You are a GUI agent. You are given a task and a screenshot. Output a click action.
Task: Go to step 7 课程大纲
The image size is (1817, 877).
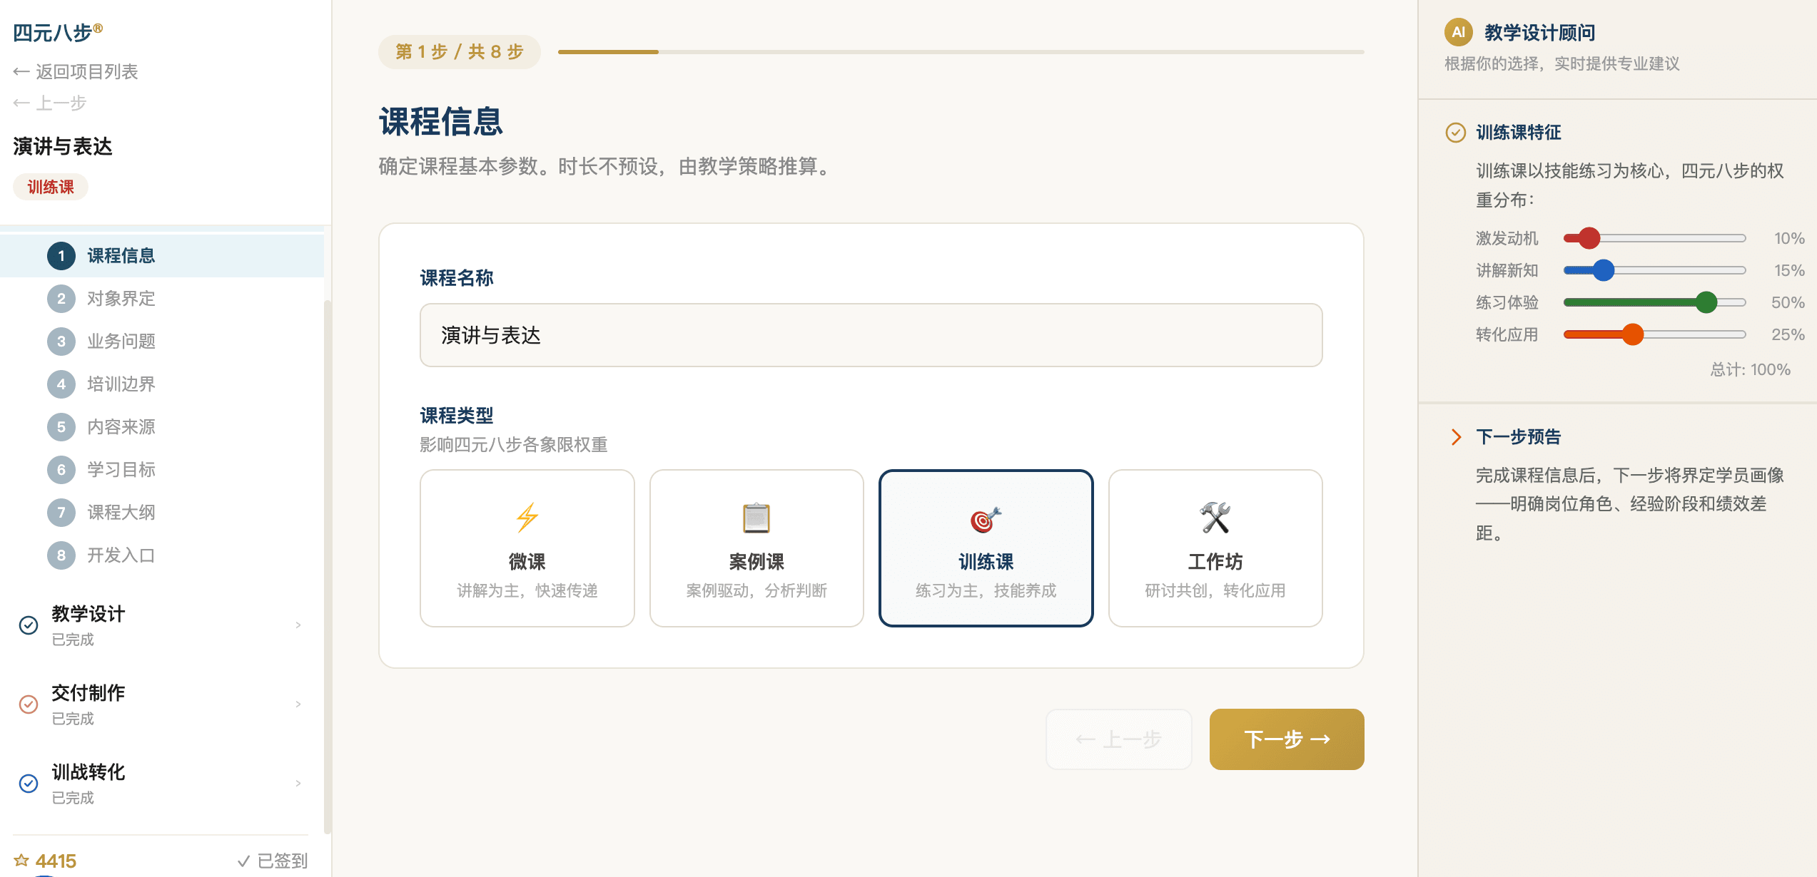(x=120, y=512)
